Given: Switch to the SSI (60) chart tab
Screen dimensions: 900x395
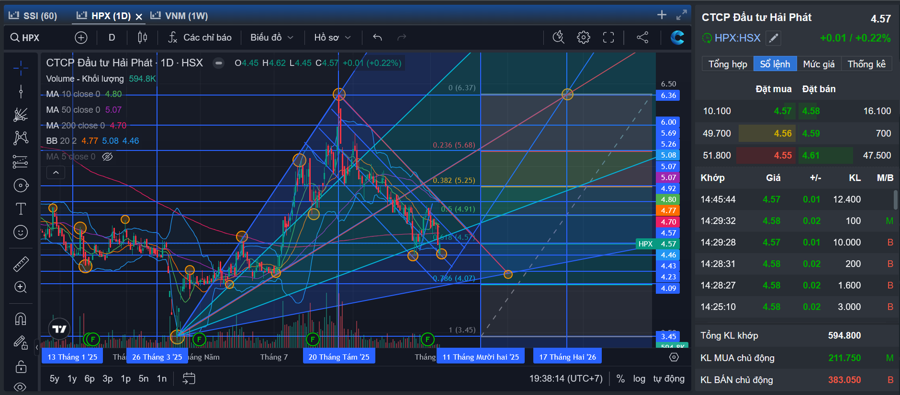Looking at the screenshot, I should coord(33,16).
